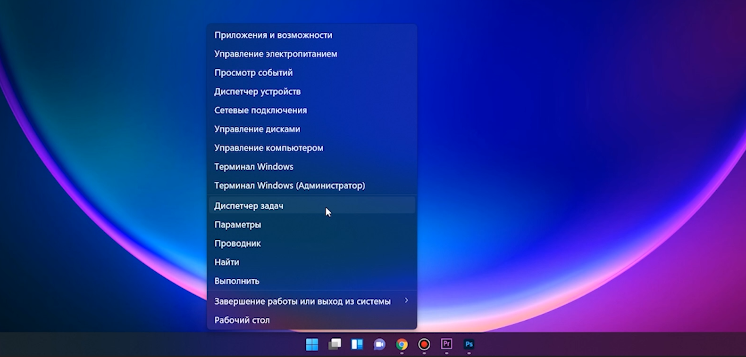
Task: Open the Windows Start button
Action: (x=312, y=345)
